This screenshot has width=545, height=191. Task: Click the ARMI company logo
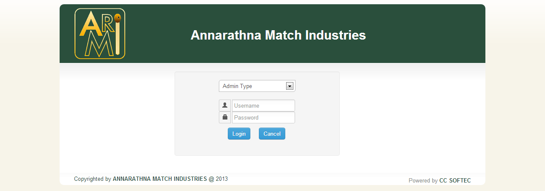click(x=100, y=34)
